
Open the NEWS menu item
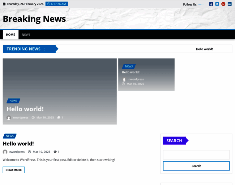pyautogui.click(x=26, y=35)
